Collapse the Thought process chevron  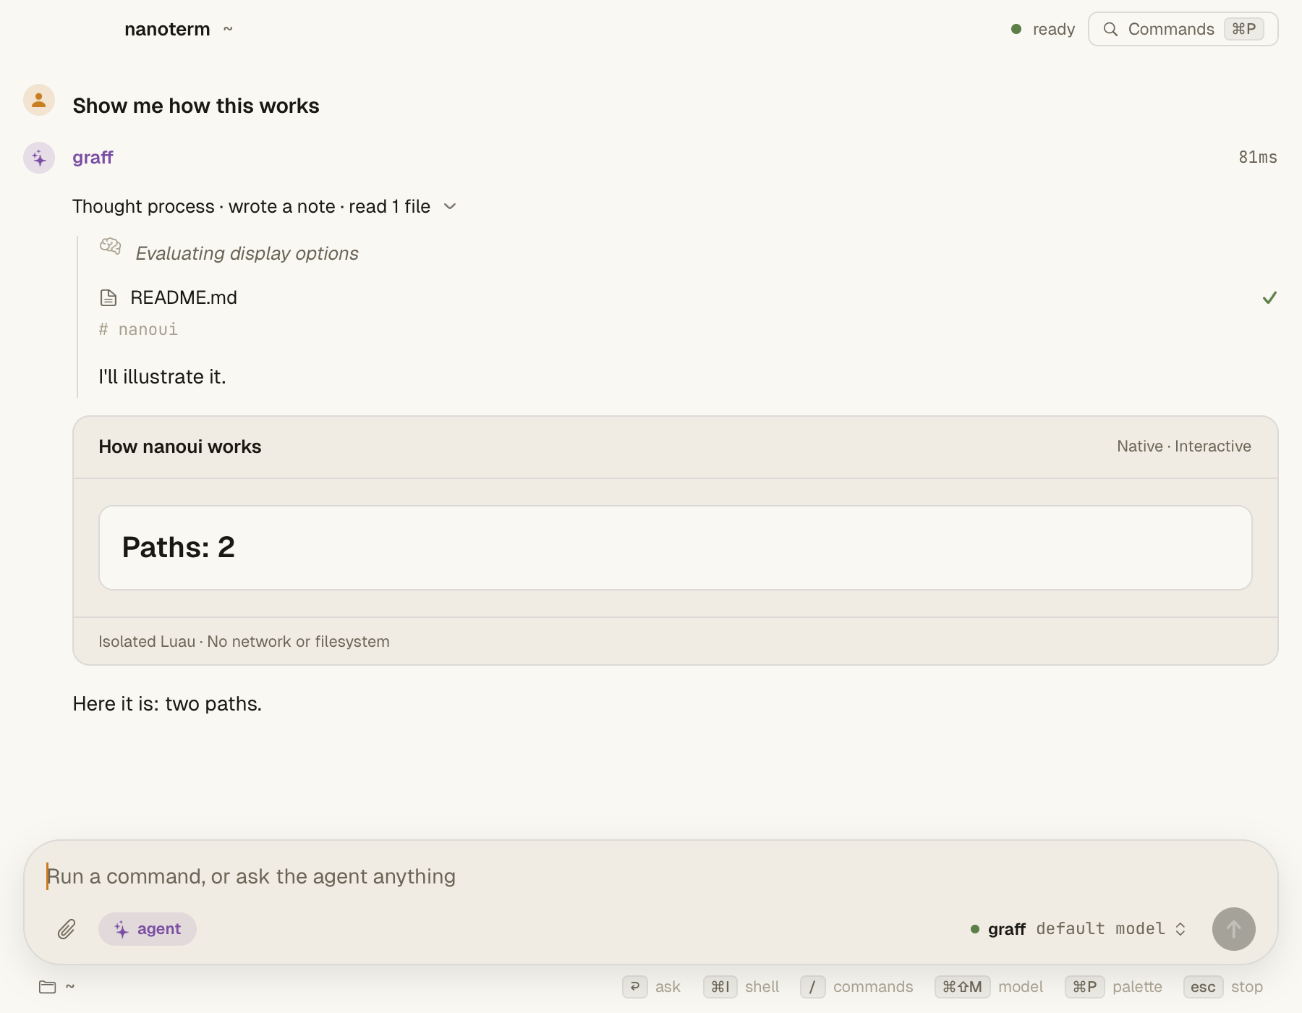click(450, 207)
